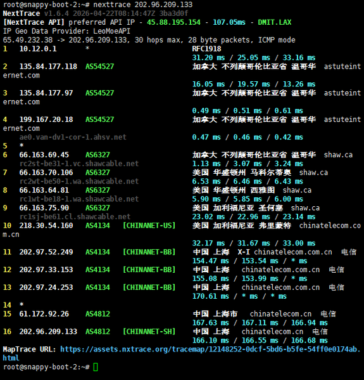Image resolution: width=364 pixels, height=380 pixels.
Task: Click shaw.ca on the hop 8 row
Action: point(297,190)
